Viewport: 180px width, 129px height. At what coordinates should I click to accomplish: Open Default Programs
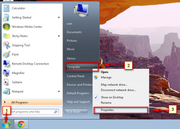coord(78,93)
